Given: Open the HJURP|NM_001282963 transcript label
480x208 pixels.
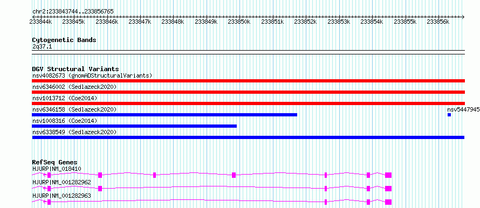Looking at the screenshot, I should point(61,196).
